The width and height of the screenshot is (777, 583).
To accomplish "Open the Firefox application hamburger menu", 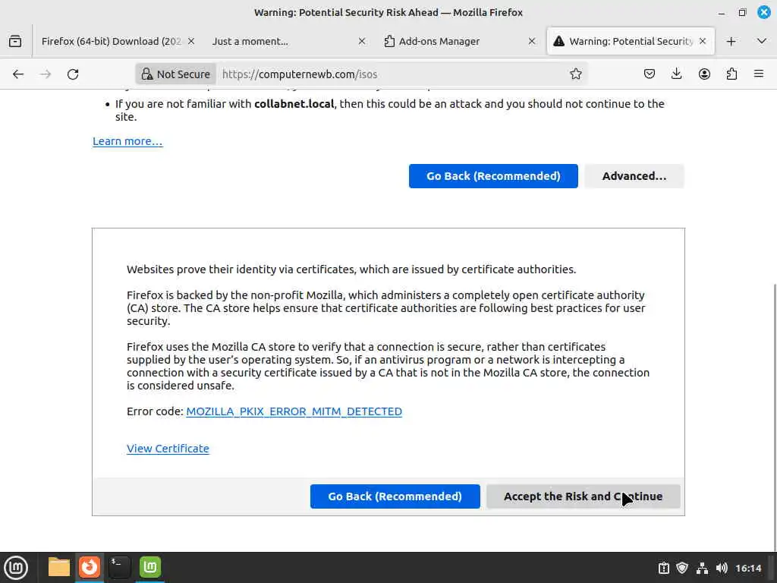I will (x=759, y=74).
